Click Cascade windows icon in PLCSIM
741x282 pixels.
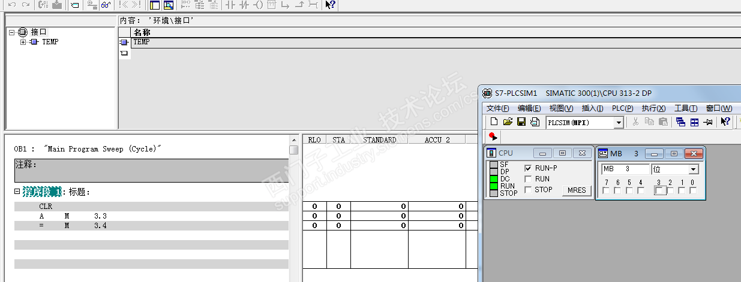point(680,122)
